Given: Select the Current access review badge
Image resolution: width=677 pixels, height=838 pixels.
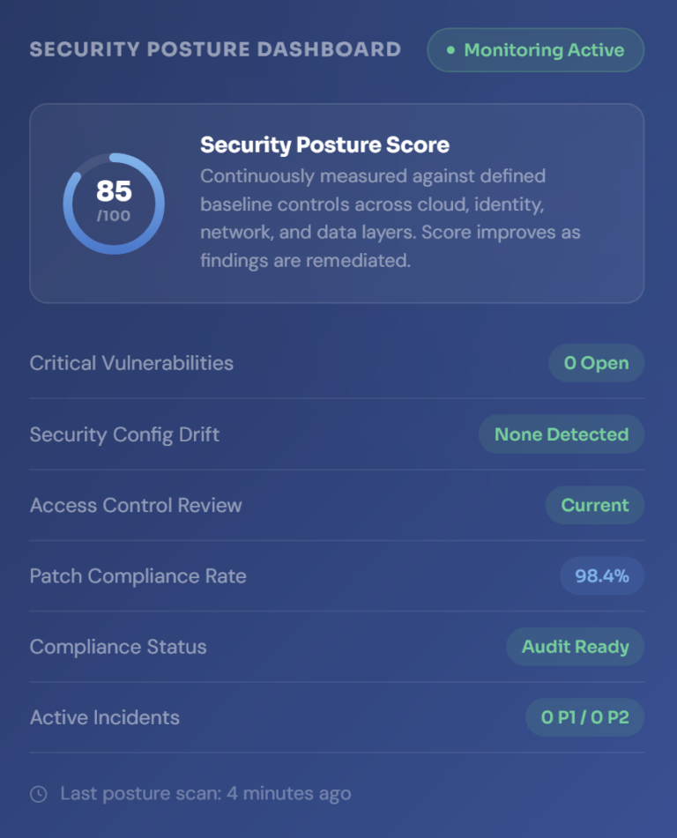Looking at the screenshot, I should (x=595, y=505).
